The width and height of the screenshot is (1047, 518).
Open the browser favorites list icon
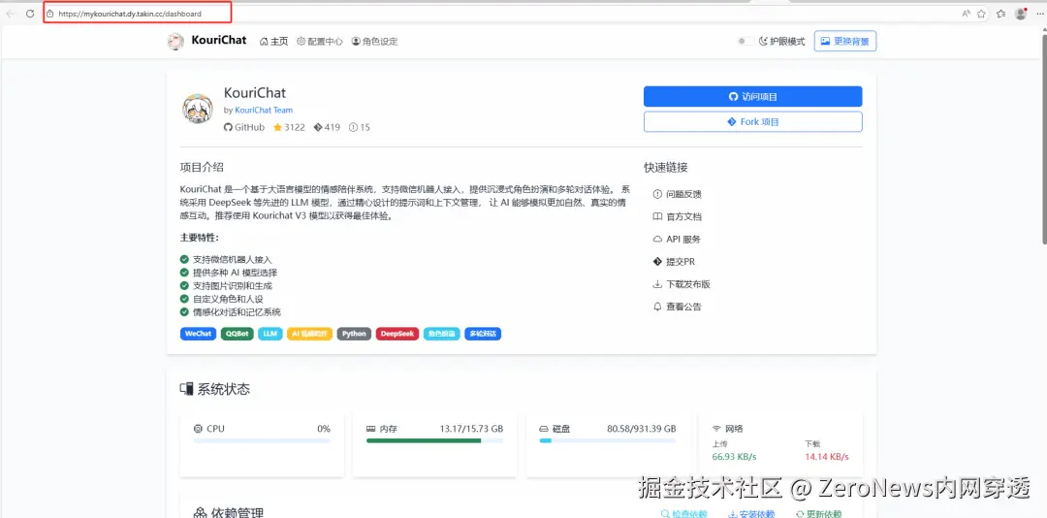[1000, 14]
